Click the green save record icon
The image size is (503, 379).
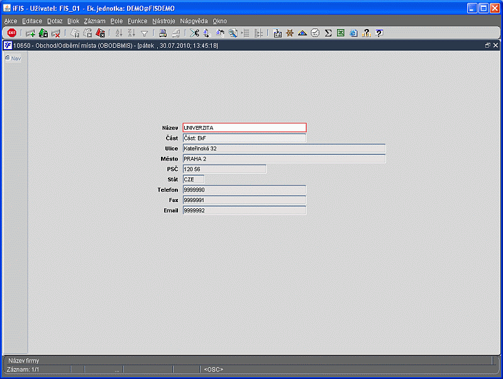pyautogui.click(x=43, y=33)
